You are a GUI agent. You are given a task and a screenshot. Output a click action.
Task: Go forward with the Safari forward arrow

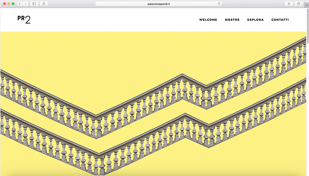click(25, 4)
